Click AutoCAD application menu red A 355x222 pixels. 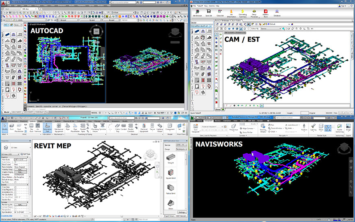(x=3, y=4)
